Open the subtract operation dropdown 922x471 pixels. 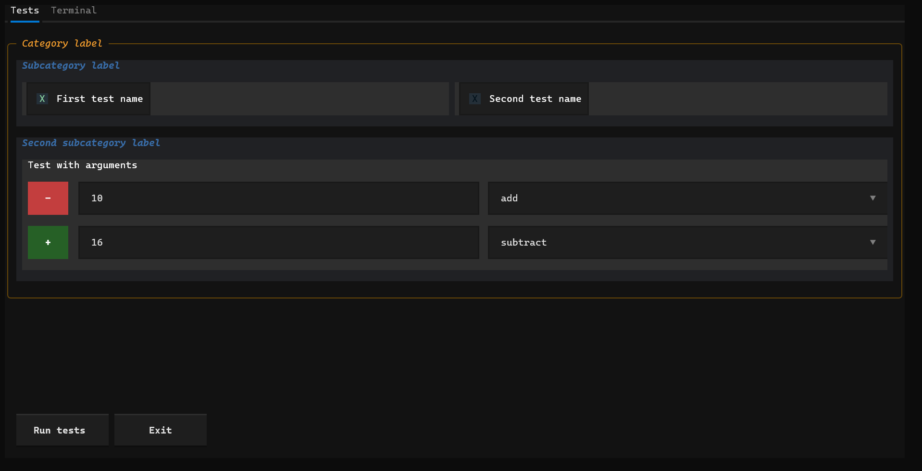pyautogui.click(x=687, y=242)
